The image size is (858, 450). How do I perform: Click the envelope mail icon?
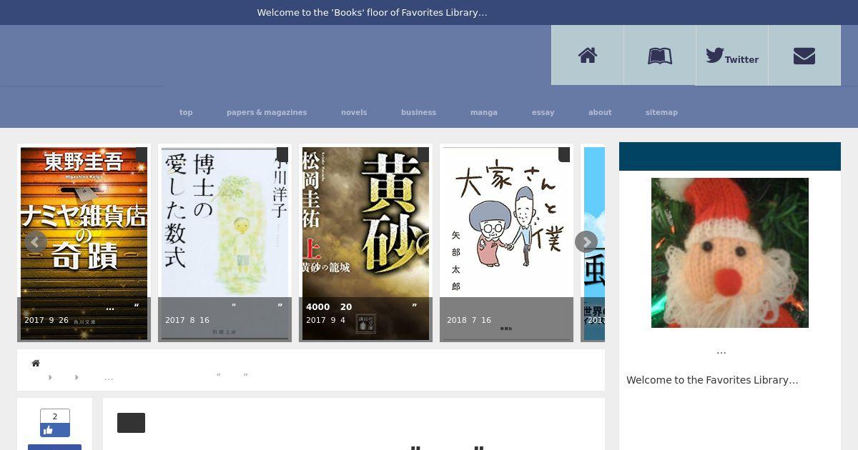(804, 56)
